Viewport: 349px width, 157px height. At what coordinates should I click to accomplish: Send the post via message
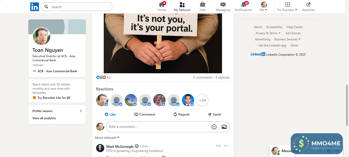[x=214, y=114]
